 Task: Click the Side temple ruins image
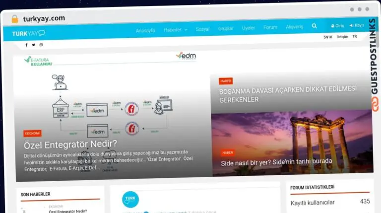pos(292,143)
